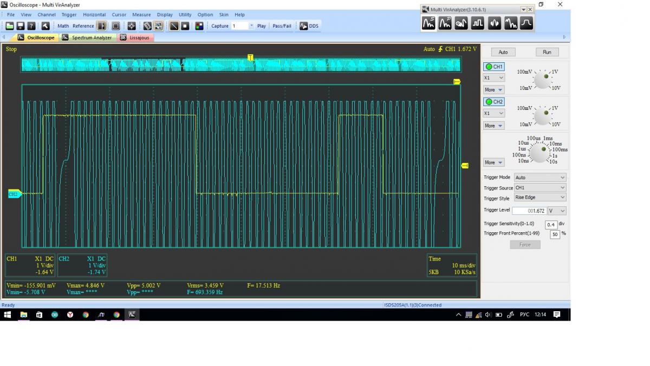Open Microsoft Store from the taskbar
The width and height of the screenshot is (650, 366).
tap(39, 315)
